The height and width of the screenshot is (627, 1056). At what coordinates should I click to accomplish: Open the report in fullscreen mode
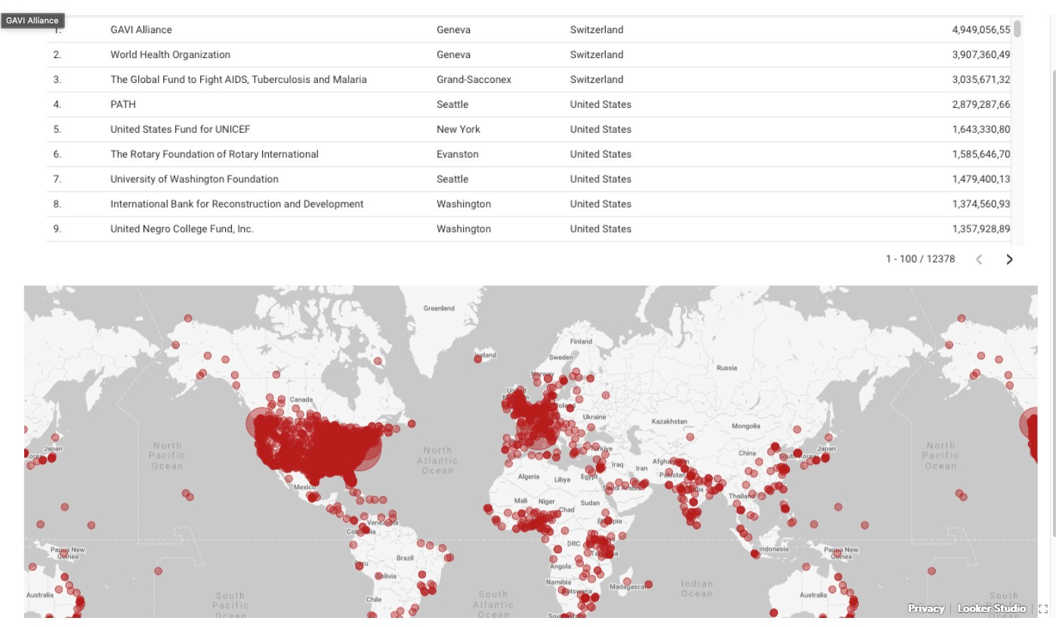tap(1043, 609)
